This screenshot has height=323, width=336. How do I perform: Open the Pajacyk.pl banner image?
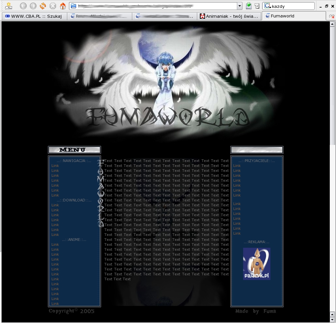tap(257, 264)
